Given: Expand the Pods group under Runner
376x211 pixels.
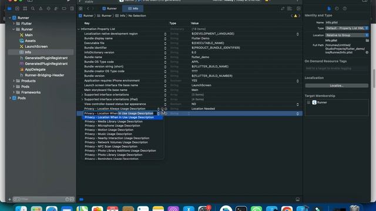Looking at the screenshot, I should pyautogui.click(x=14, y=87).
